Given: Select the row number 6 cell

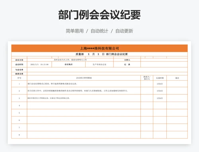Looking at the screenshot, I should (19, 120).
